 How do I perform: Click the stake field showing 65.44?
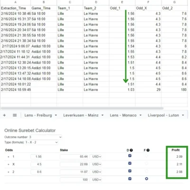pyautogui.click(x=74, y=157)
